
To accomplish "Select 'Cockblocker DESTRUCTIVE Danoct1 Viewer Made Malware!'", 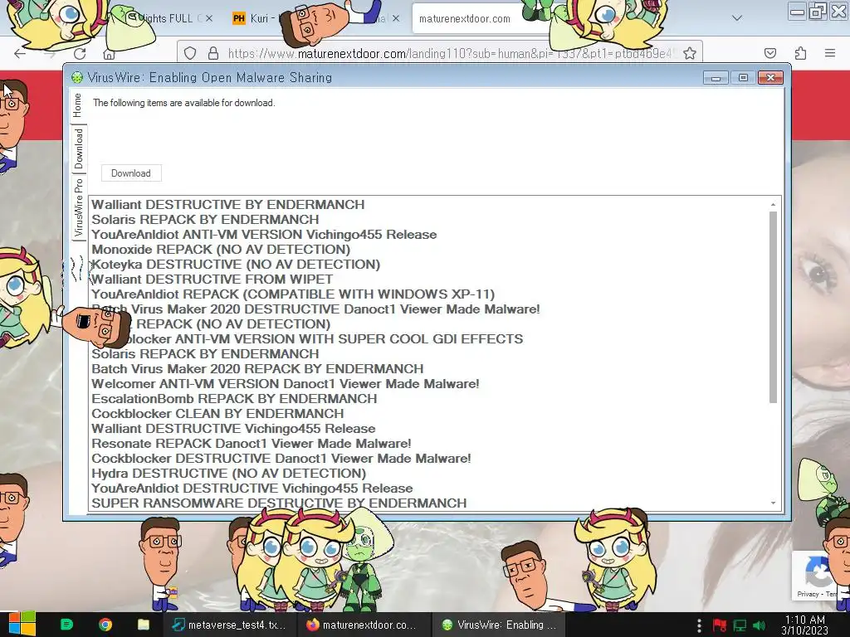I will [281, 458].
